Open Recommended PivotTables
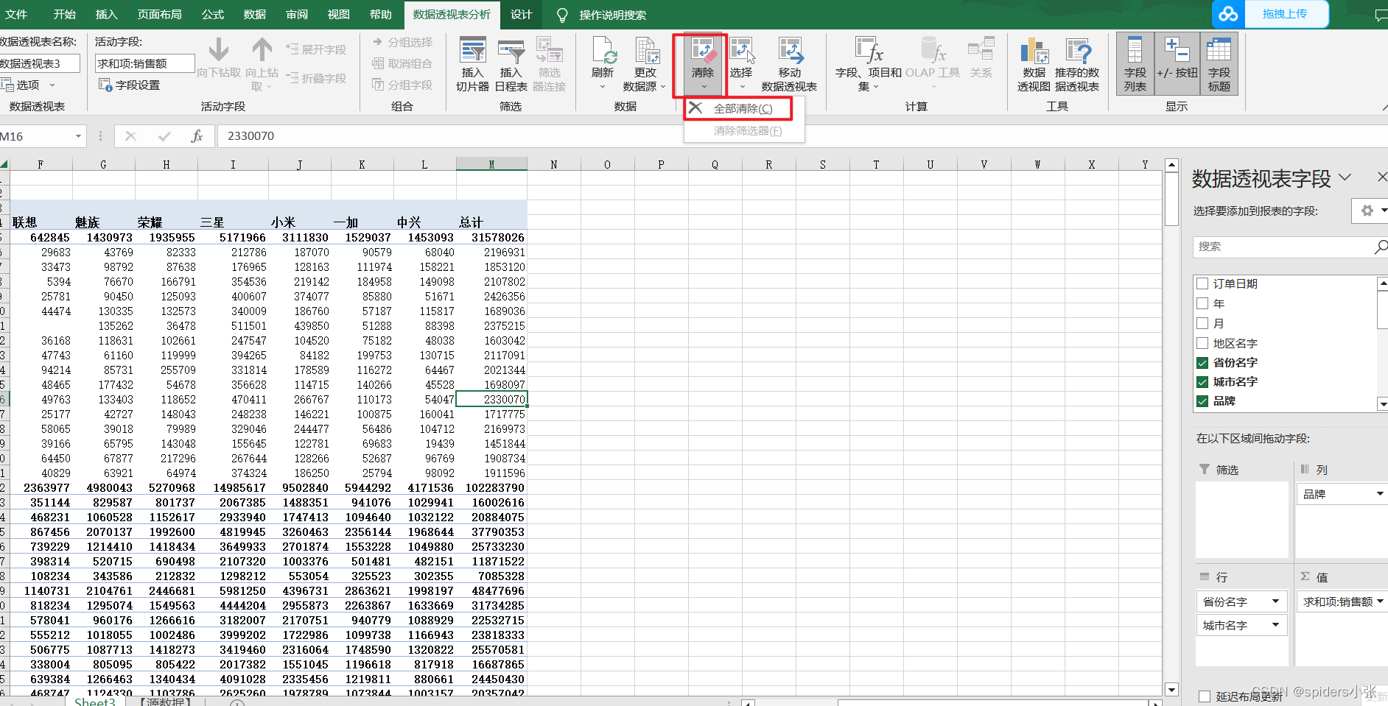The height and width of the screenshot is (706, 1388). [1077, 65]
